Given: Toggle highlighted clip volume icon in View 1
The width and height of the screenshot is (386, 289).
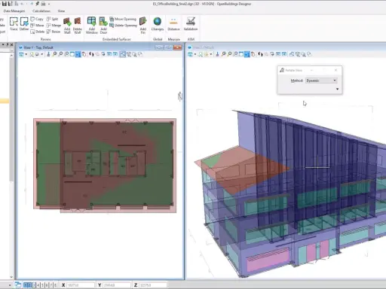Looking at the screenshot, I should click(x=123, y=54).
